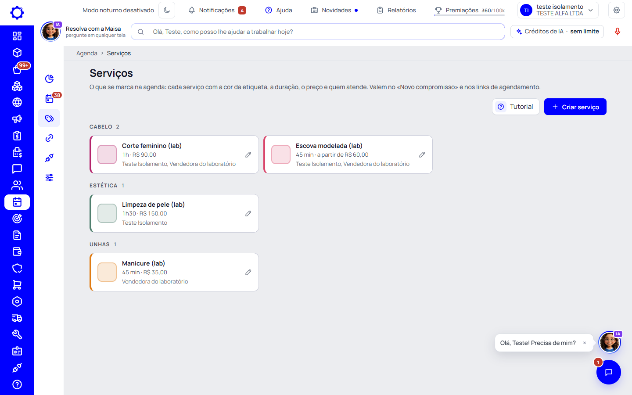Click Escova modelada color swatch
632x395 pixels.
tap(281, 154)
